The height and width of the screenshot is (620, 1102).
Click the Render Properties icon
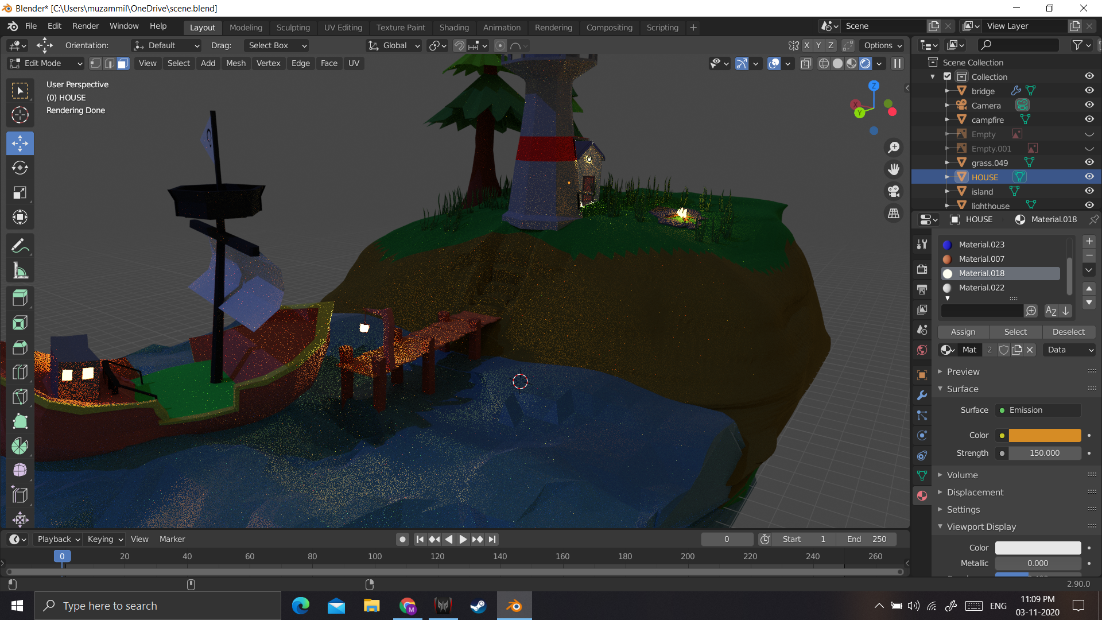click(x=922, y=266)
